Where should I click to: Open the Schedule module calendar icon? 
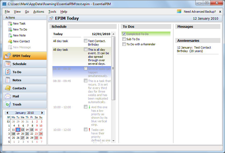click(x=8, y=64)
